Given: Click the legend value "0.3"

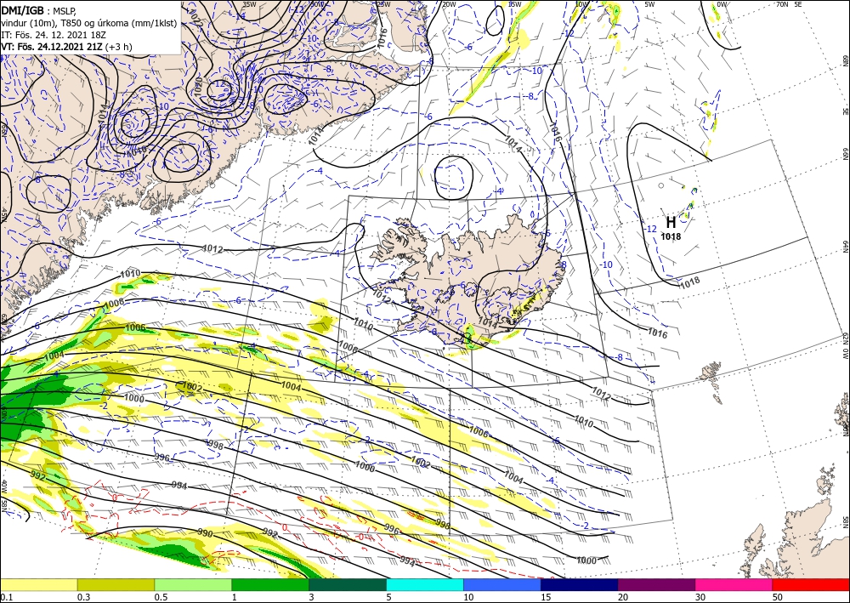Looking at the screenshot, I should click(83, 597).
